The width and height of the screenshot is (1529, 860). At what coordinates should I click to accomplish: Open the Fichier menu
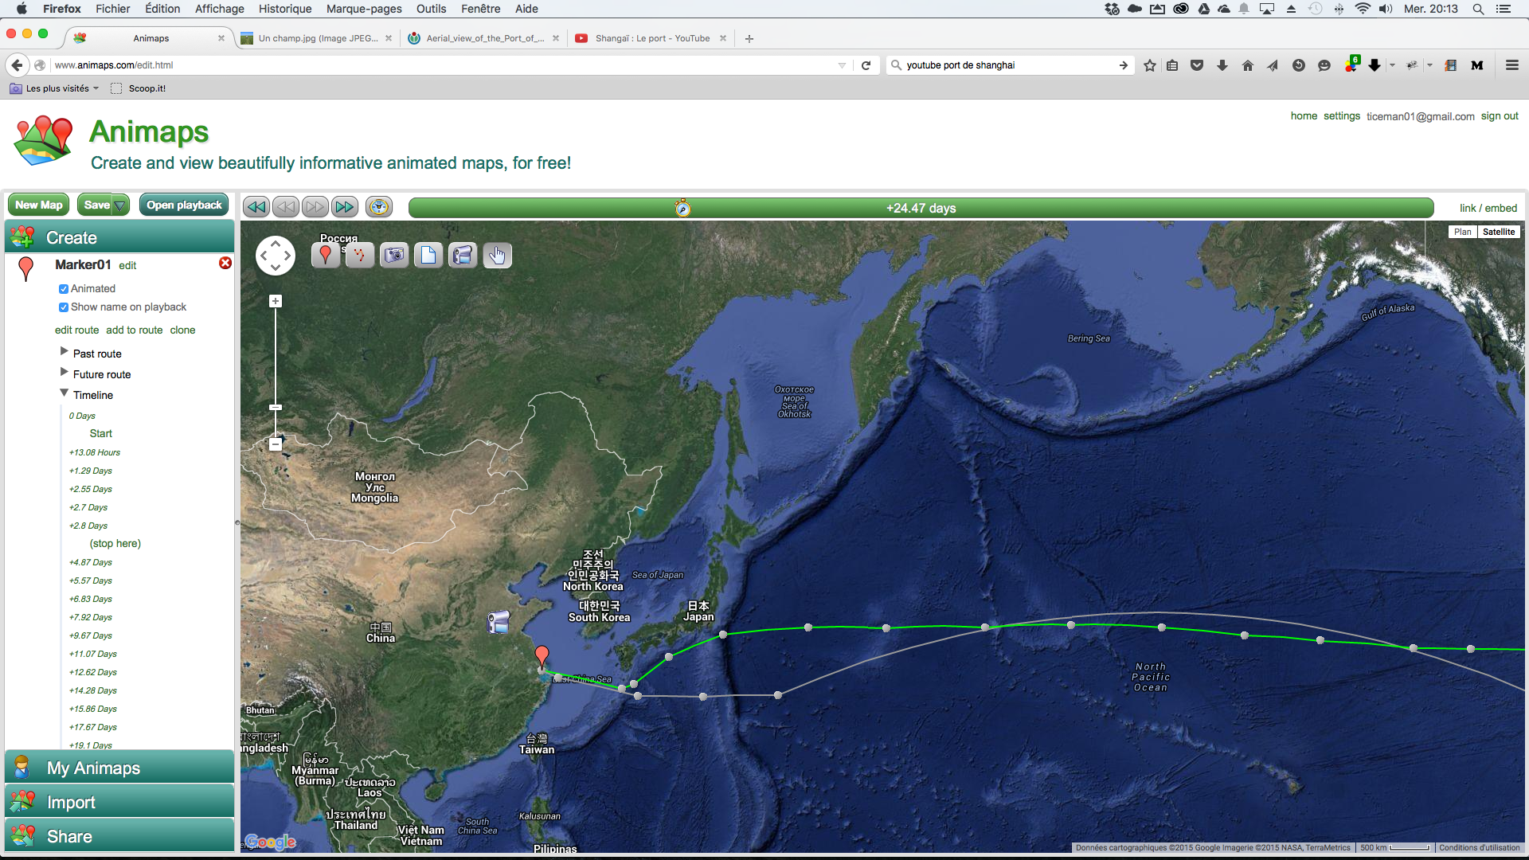pos(112,9)
